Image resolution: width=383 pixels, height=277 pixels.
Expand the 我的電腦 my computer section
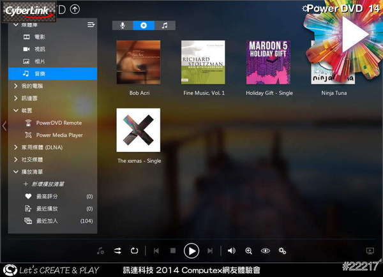coord(16,86)
